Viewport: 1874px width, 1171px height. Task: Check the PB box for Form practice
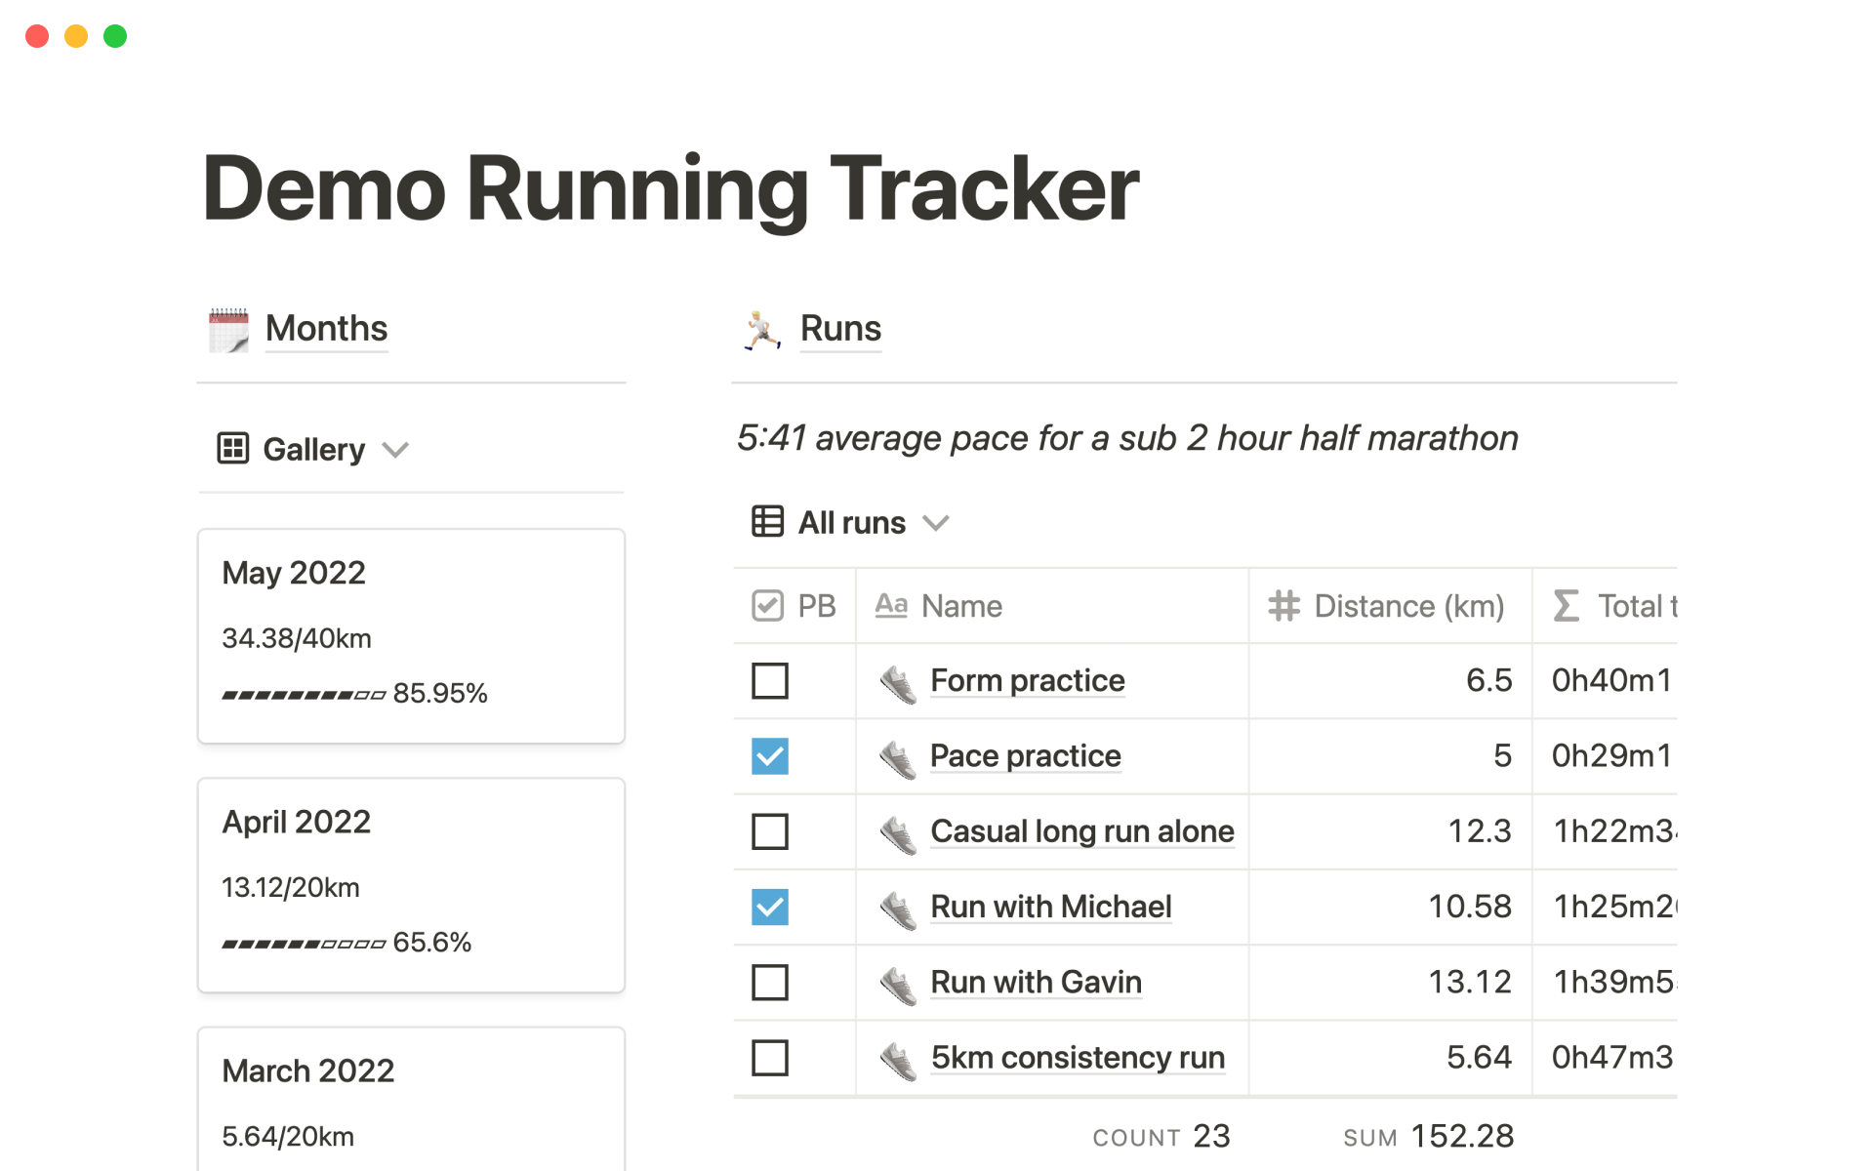tap(770, 681)
